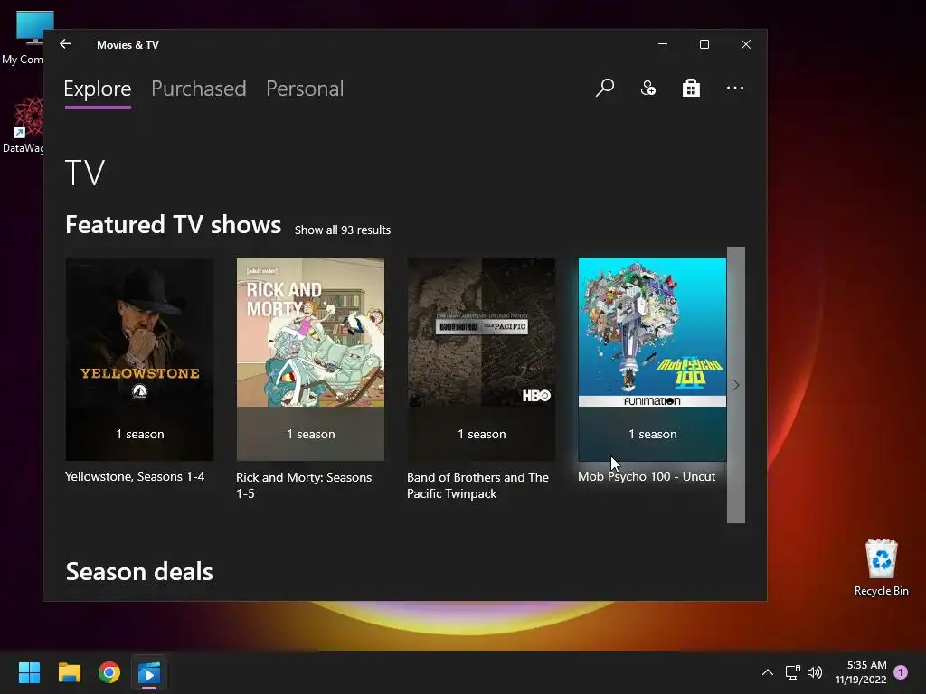The height and width of the screenshot is (694, 926).
Task: Click the sign-in account icon
Action: click(647, 88)
